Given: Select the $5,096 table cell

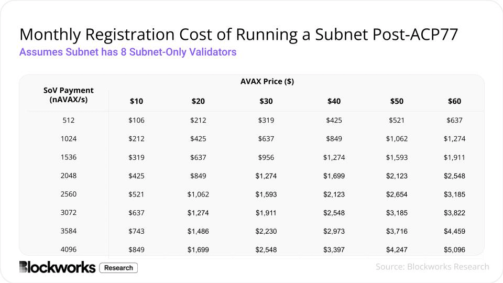Looking at the screenshot, I should pyautogui.click(x=455, y=249).
